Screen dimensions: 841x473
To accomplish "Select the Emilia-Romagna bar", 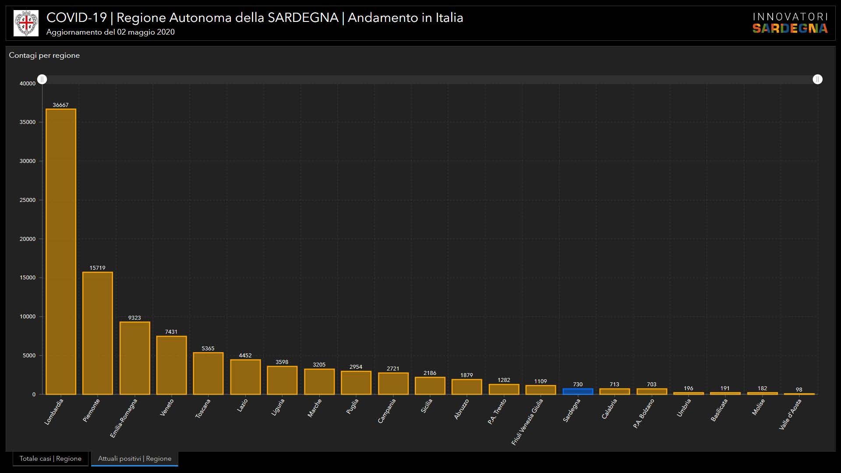I will pos(135,358).
